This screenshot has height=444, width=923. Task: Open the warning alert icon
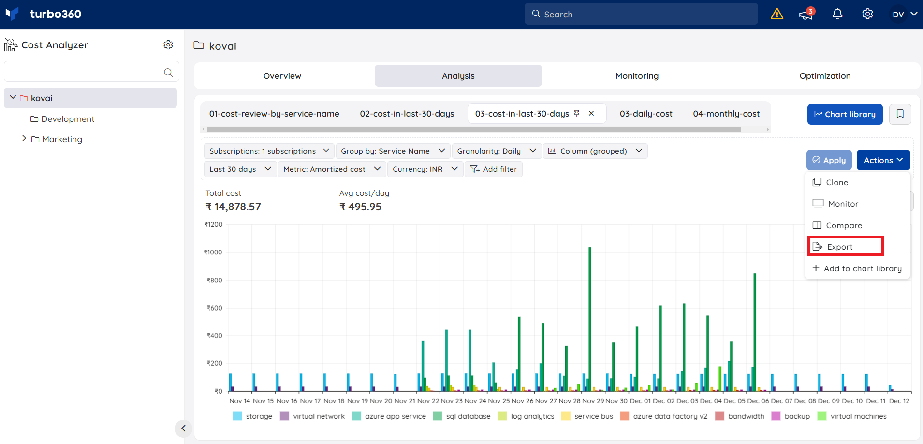(x=777, y=14)
